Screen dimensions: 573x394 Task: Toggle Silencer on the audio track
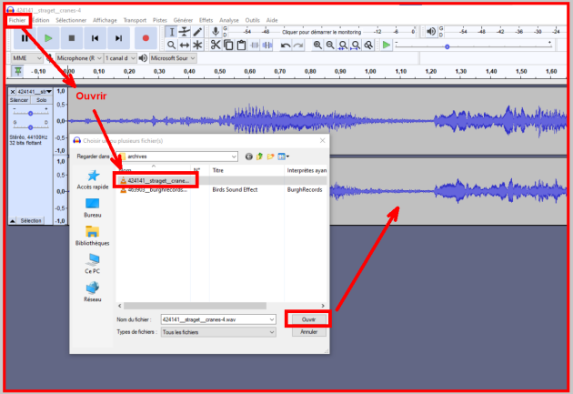[19, 99]
